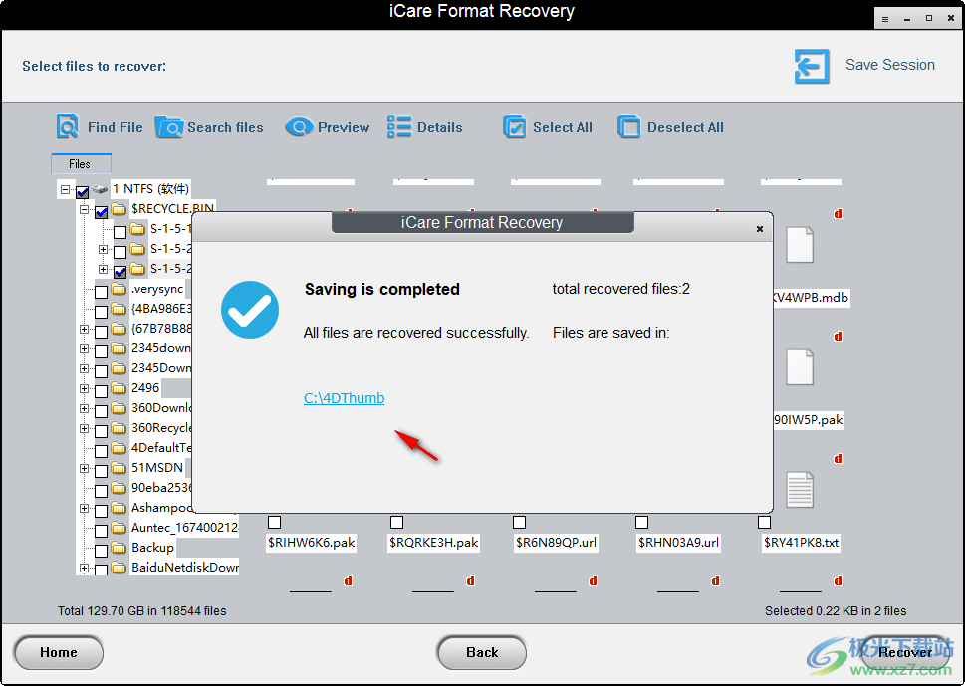Toggle checkbox for 1 NTFS drive
Image resolution: width=965 pixels, height=686 pixels.
(83, 192)
